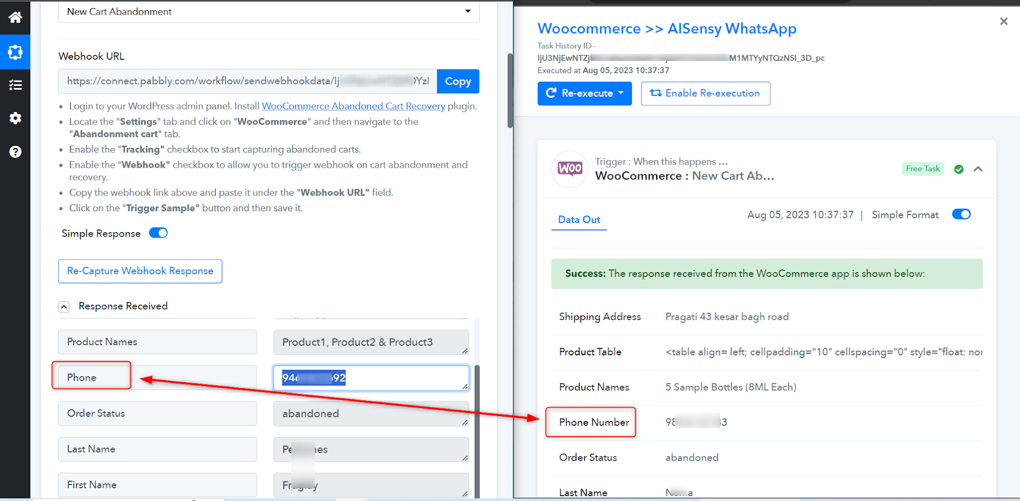Click the Product Names label field
The height and width of the screenshot is (501, 1020).
click(157, 342)
